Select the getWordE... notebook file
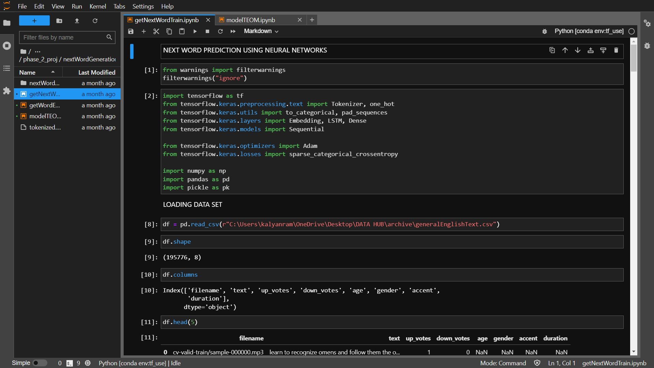654x368 pixels. [67, 105]
